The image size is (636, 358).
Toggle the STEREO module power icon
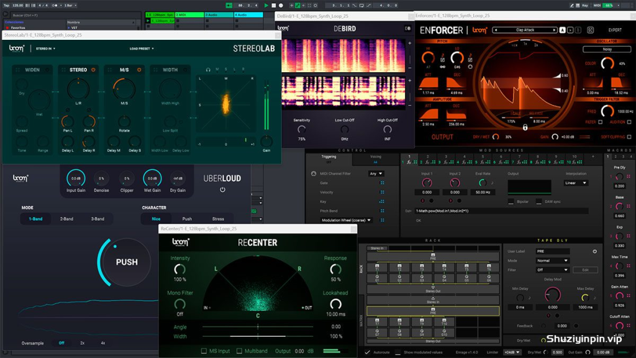click(93, 70)
